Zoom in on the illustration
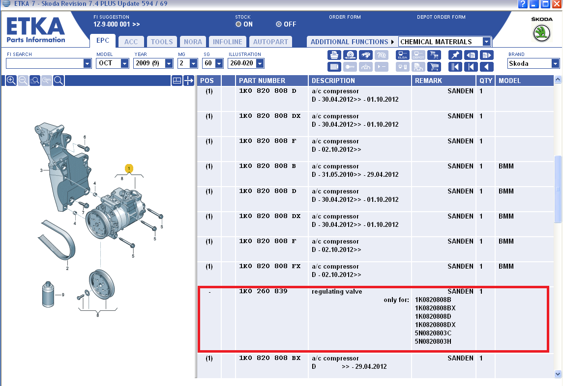Screen dimensions: 563x386 (11, 81)
